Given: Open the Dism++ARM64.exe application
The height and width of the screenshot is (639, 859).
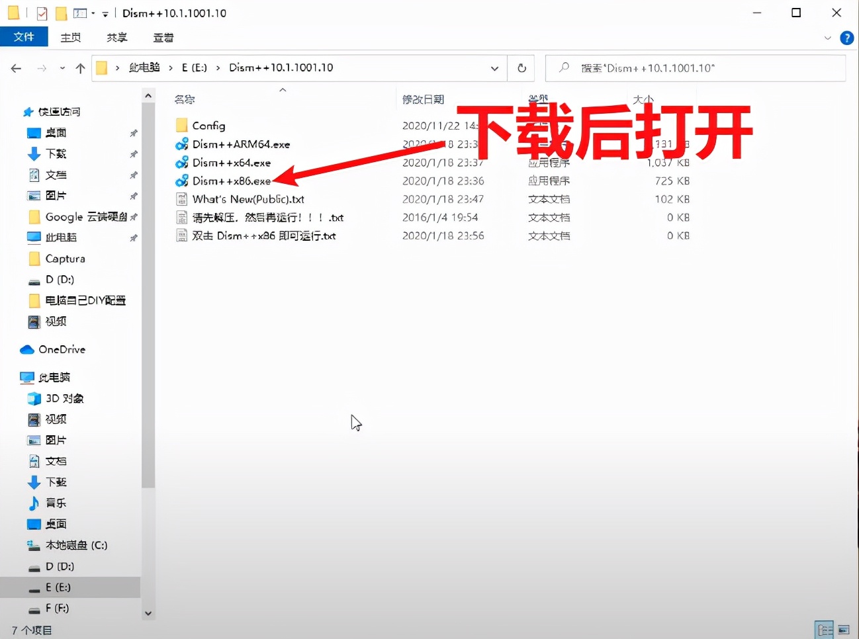Looking at the screenshot, I should click(240, 144).
